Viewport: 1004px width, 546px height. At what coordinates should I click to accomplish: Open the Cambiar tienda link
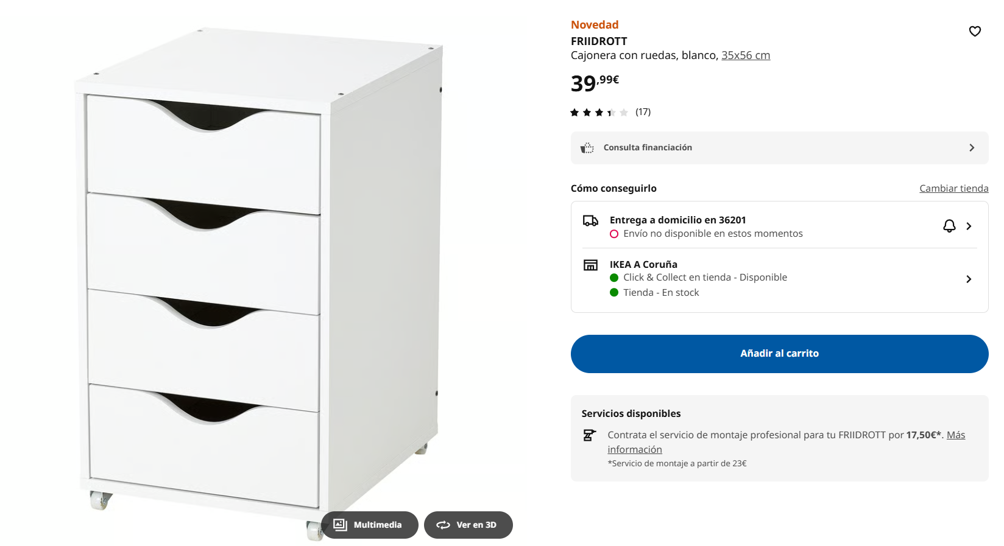point(954,189)
